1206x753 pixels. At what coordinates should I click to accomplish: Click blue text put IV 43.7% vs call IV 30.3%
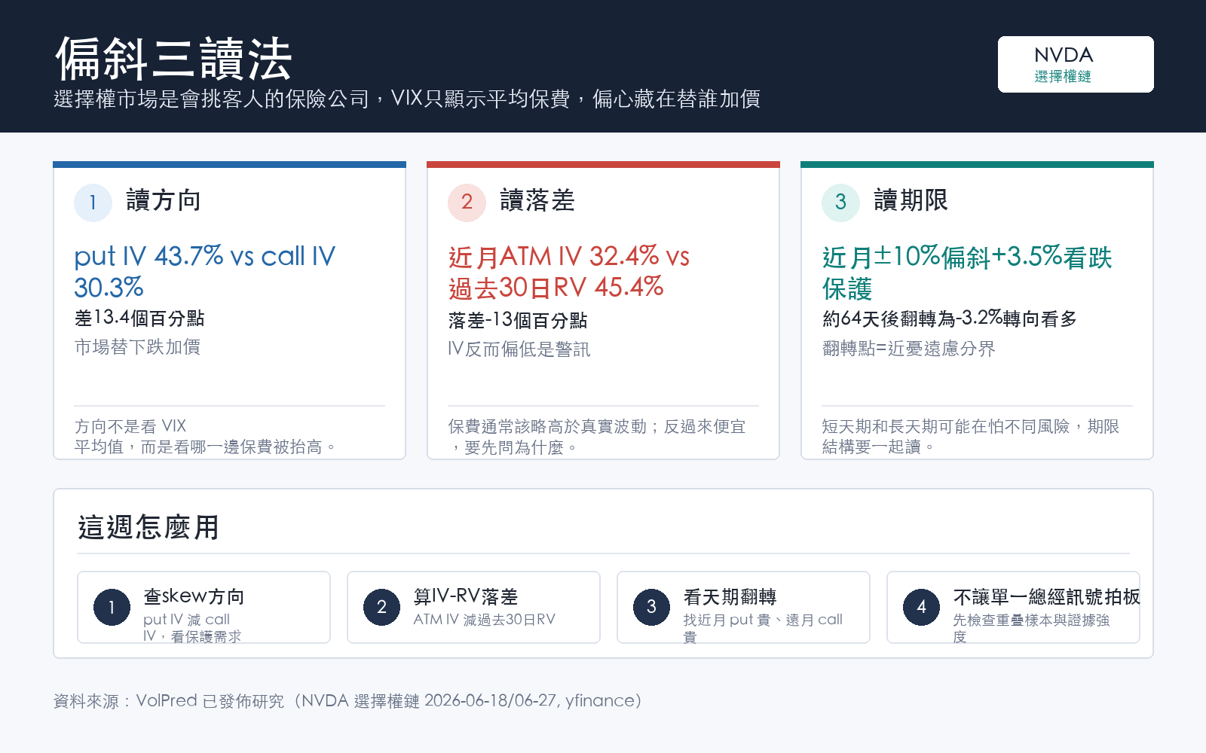[x=205, y=272]
